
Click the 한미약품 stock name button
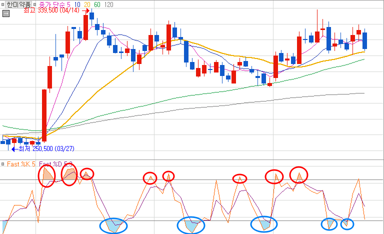tap(19, 4)
